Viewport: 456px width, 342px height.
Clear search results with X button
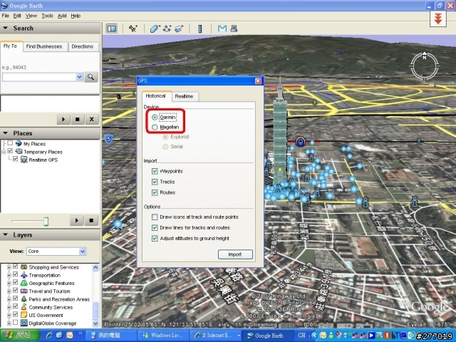(92, 119)
